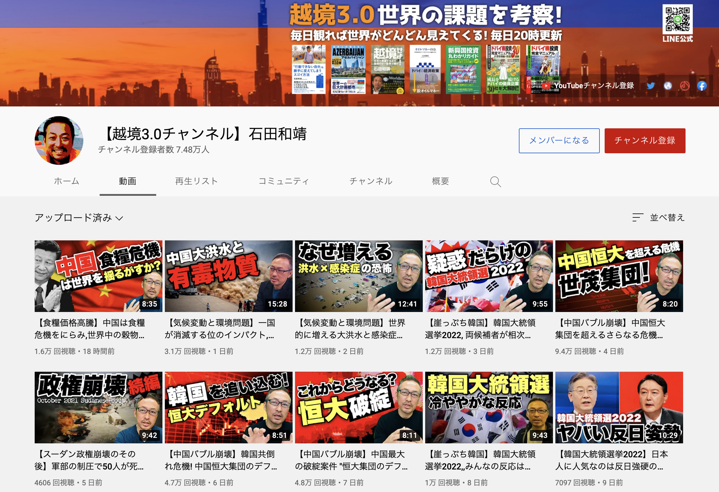Switch to the ホーム tab
Screen dimensions: 719x492
point(67,181)
